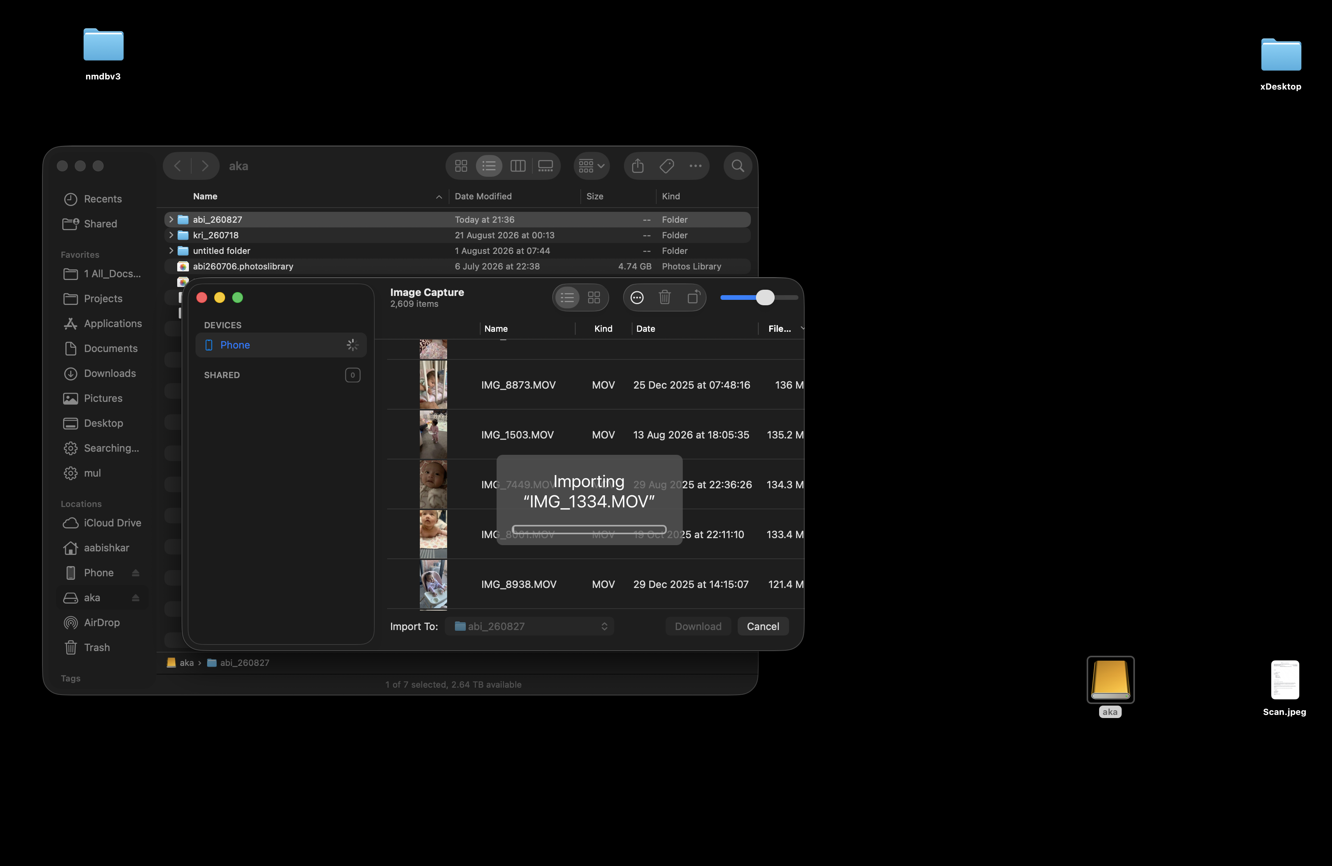Click the Finder tags icon

click(x=666, y=166)
